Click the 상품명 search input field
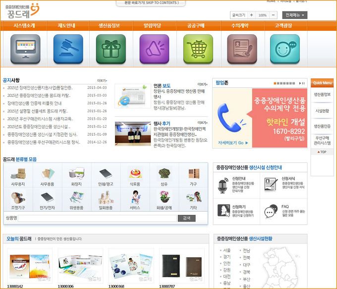This screenshot has height=289, width=337. point(97,218)
